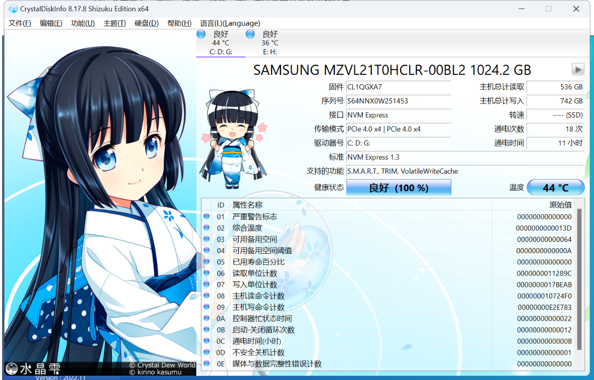Select the C: D: G: disk tab
594x380 pixels.
coord(221,43)
